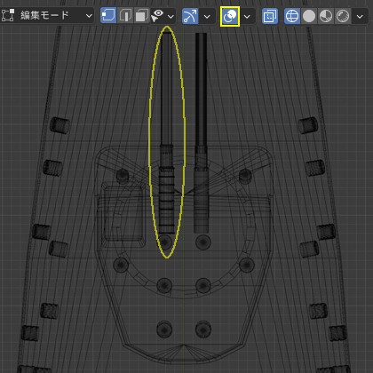Open the 編集モード mode dropdown
This screenshot has height=373, width=373.
coord(47,15)
